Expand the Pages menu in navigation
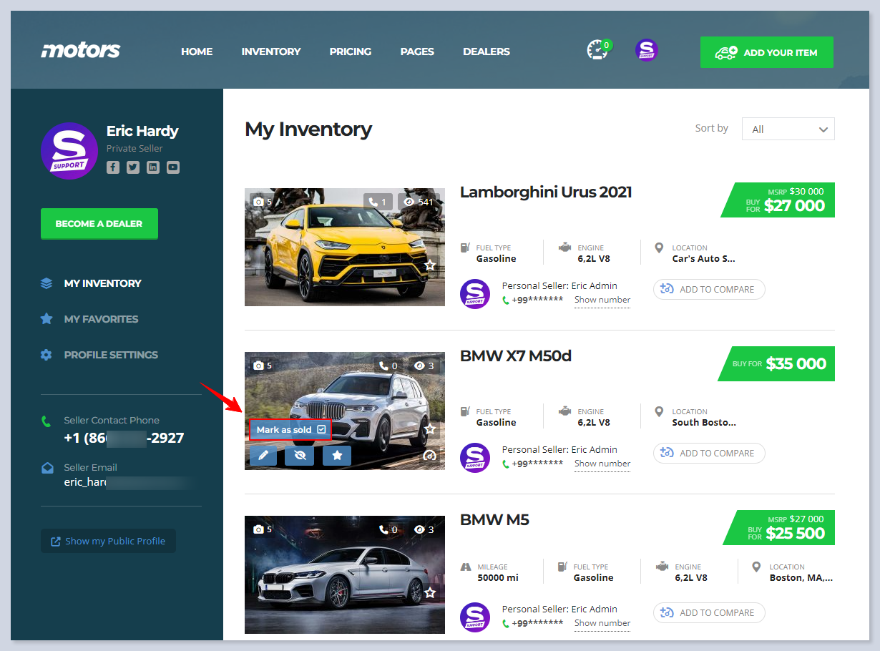Viewport: 880px width, 651px height. pos(417,52)
